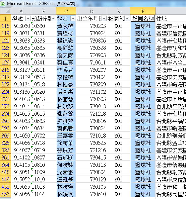Select column B header

(43, 11)
